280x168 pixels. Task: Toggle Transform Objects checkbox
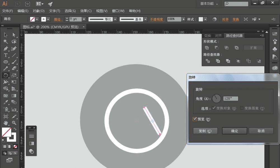[x=214, y=108]
